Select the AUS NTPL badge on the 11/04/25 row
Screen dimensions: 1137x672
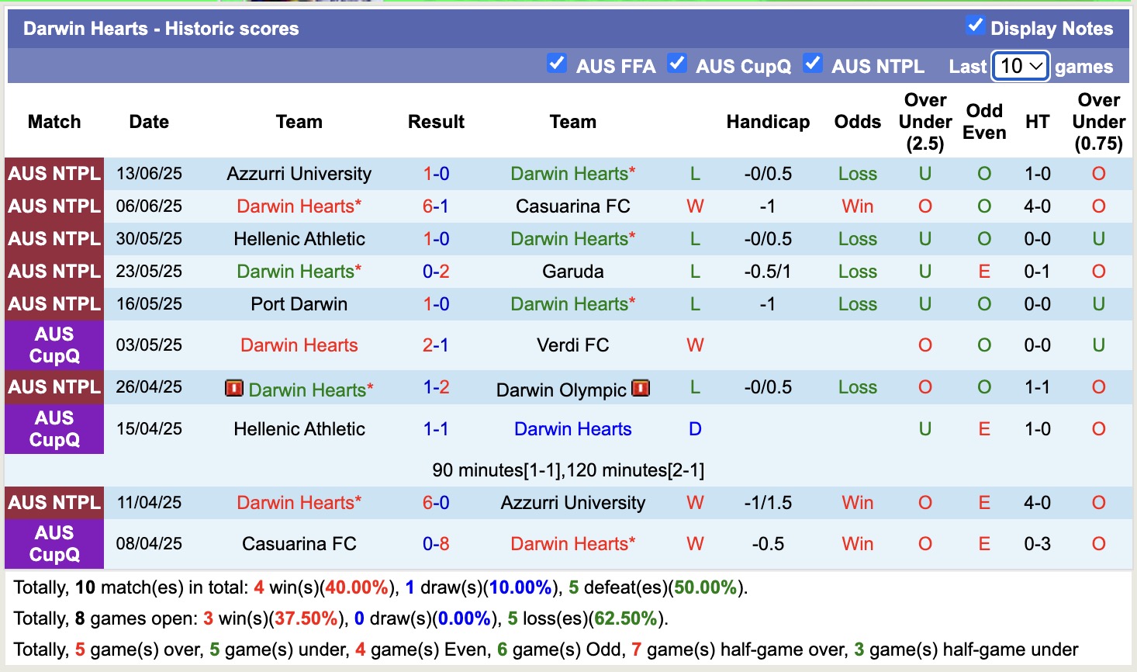tap(54, 502)
